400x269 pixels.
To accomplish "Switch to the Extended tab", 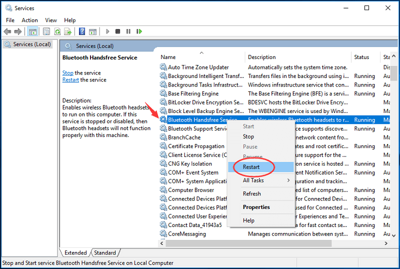I will point(75,252).
